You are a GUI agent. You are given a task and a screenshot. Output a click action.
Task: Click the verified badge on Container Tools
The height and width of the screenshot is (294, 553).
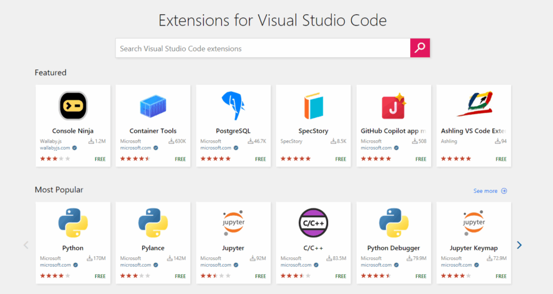click(155, 148)
